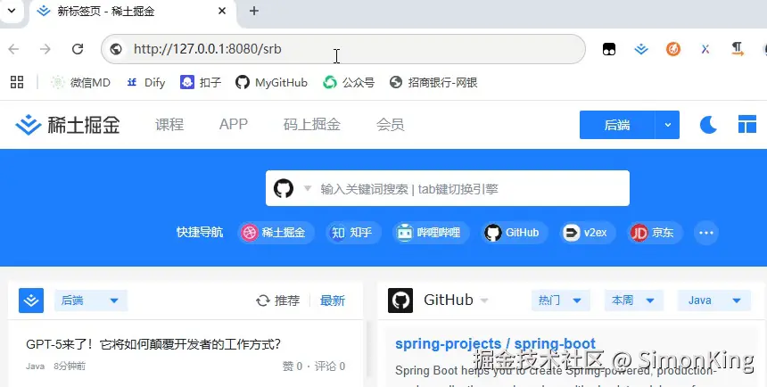Refresh the article list with the refresh icon
This screenshot has height=387, width=767.
[263, 301]
